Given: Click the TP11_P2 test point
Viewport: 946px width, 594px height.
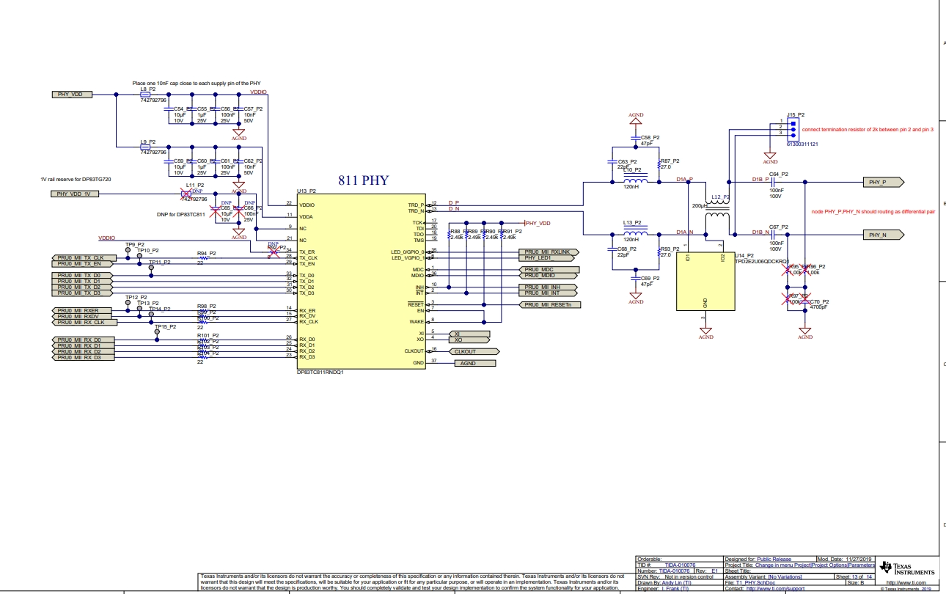Looking at the screenshot, I should (x=151, y=268).
